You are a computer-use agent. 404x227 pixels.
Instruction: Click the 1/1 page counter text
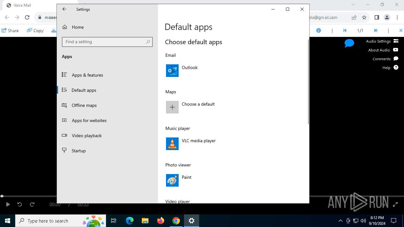click(360, 31)
